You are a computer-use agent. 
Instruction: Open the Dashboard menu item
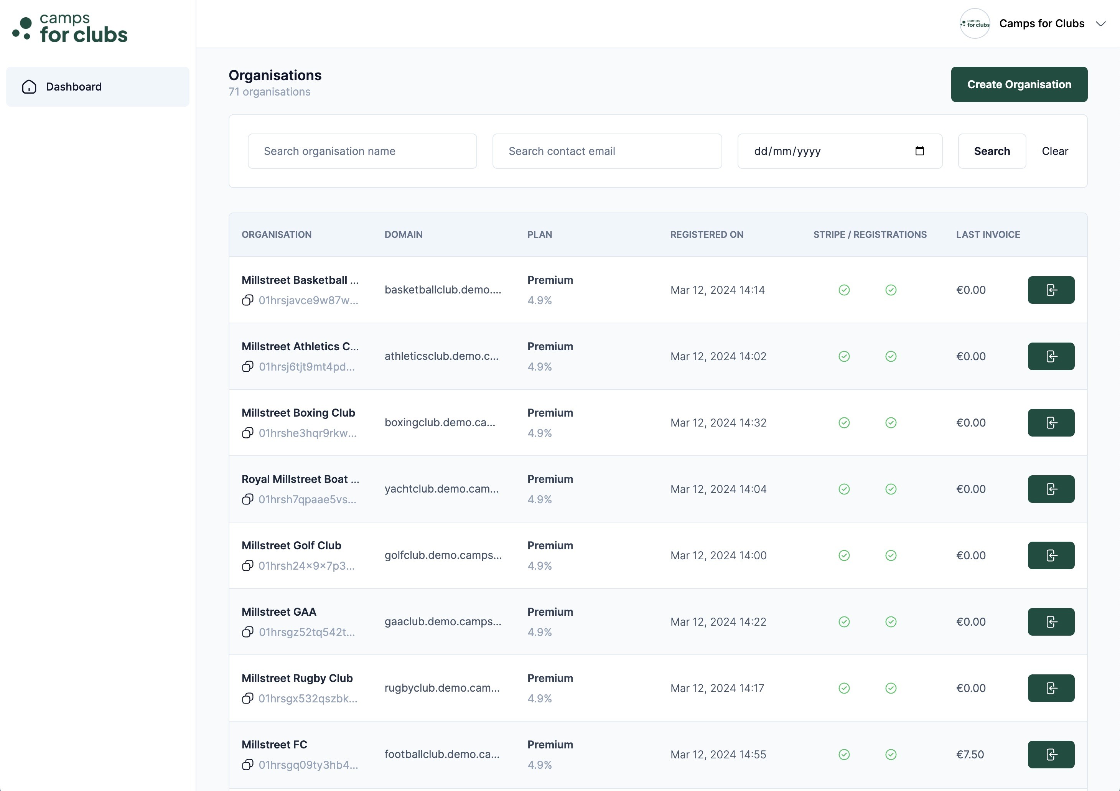click(x=74, y=87)
